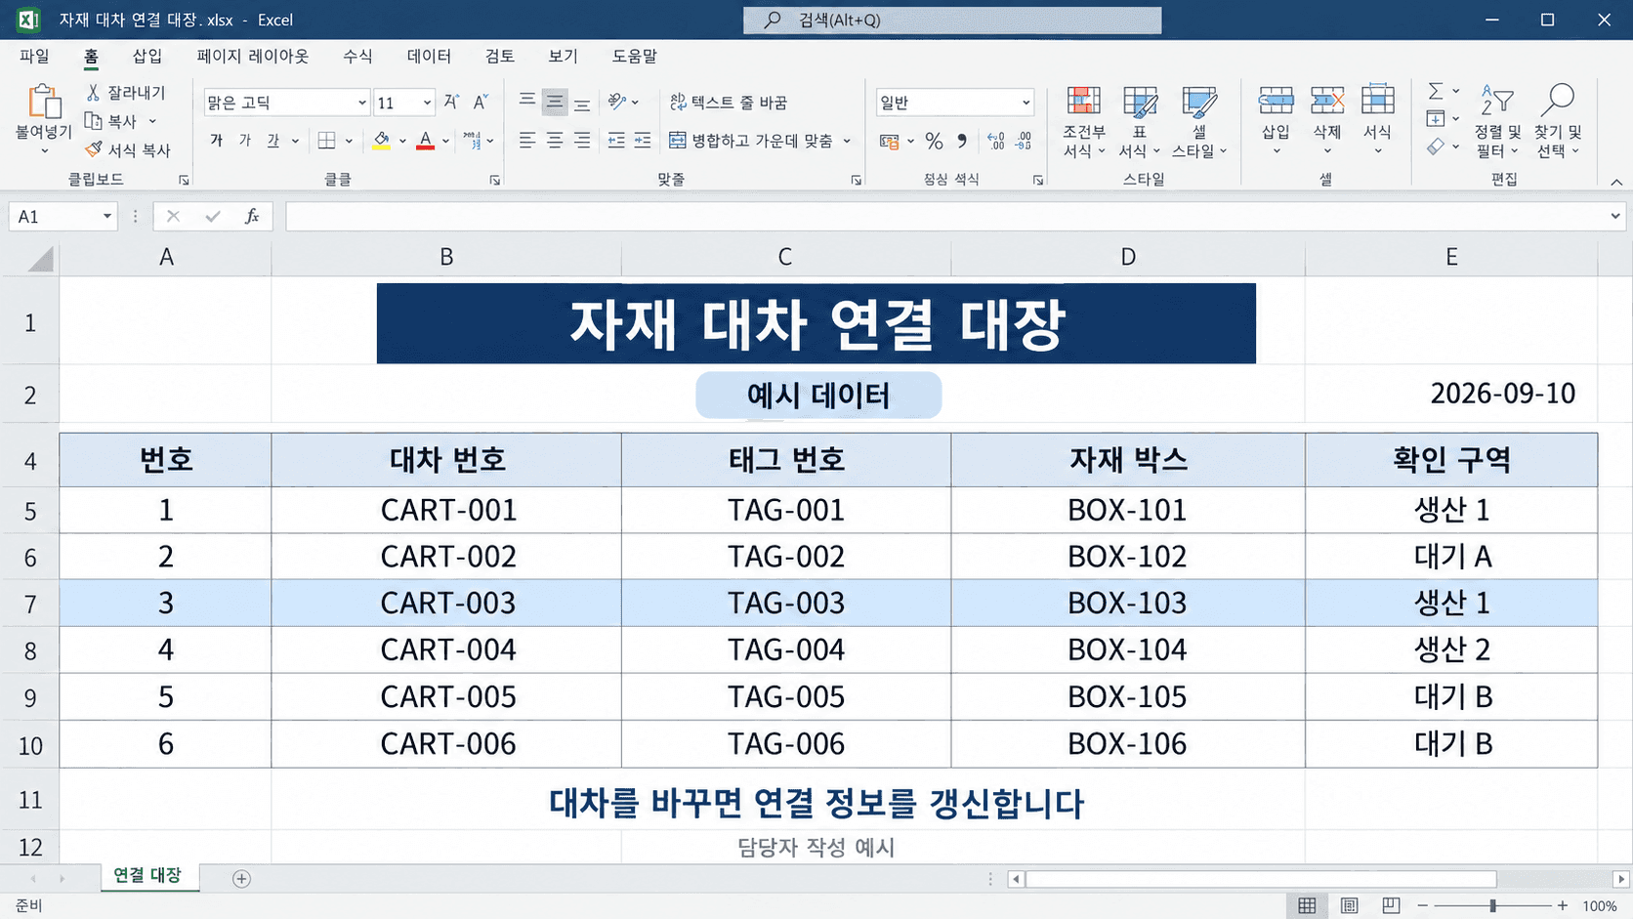The width and height of the screenshot is (1633, 919).
Task: Click Find and Select (찾기 및 선택)
Action: [x=1558, y=122]
